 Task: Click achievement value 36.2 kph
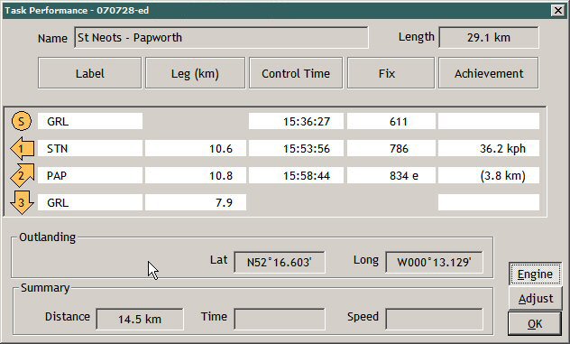[489, 148]
